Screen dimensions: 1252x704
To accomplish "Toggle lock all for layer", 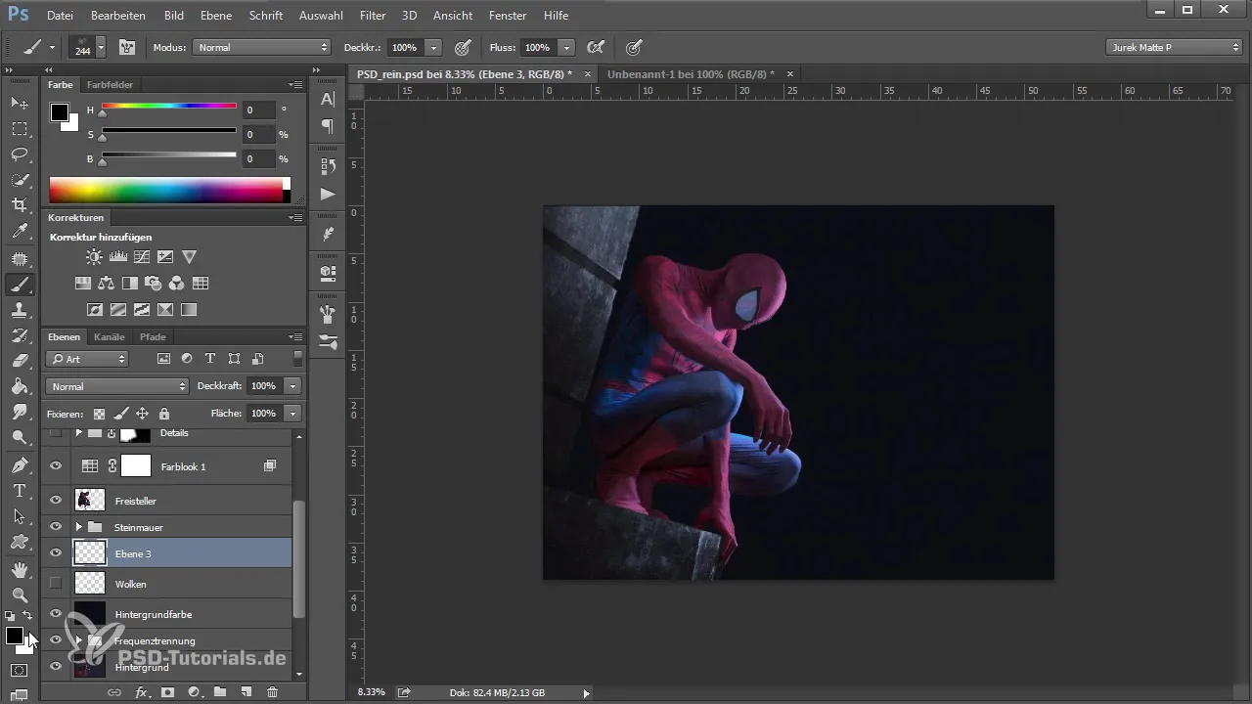I will click(x=164, y=414).
